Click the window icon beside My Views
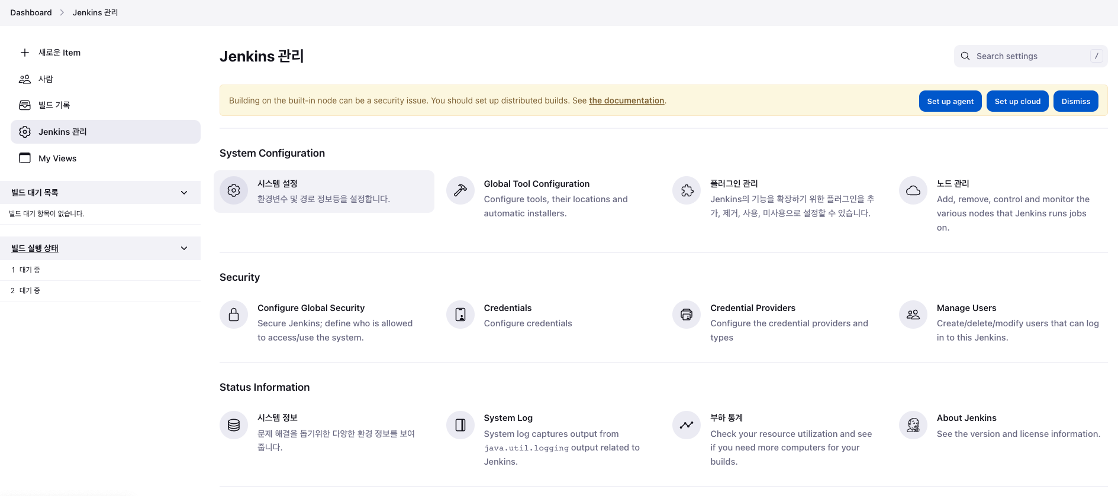The width and height of the screenshot is (1118, 496). 25,158
